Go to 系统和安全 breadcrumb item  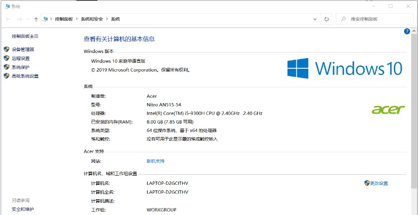click(x=92, y=19)
